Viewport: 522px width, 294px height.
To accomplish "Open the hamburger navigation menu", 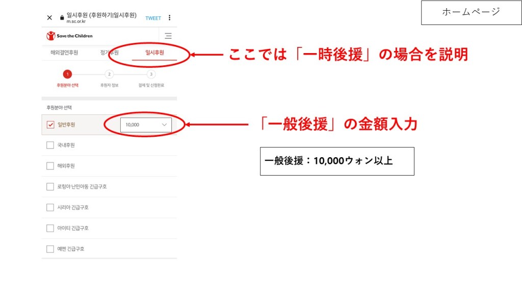I will tap(168, 36).
